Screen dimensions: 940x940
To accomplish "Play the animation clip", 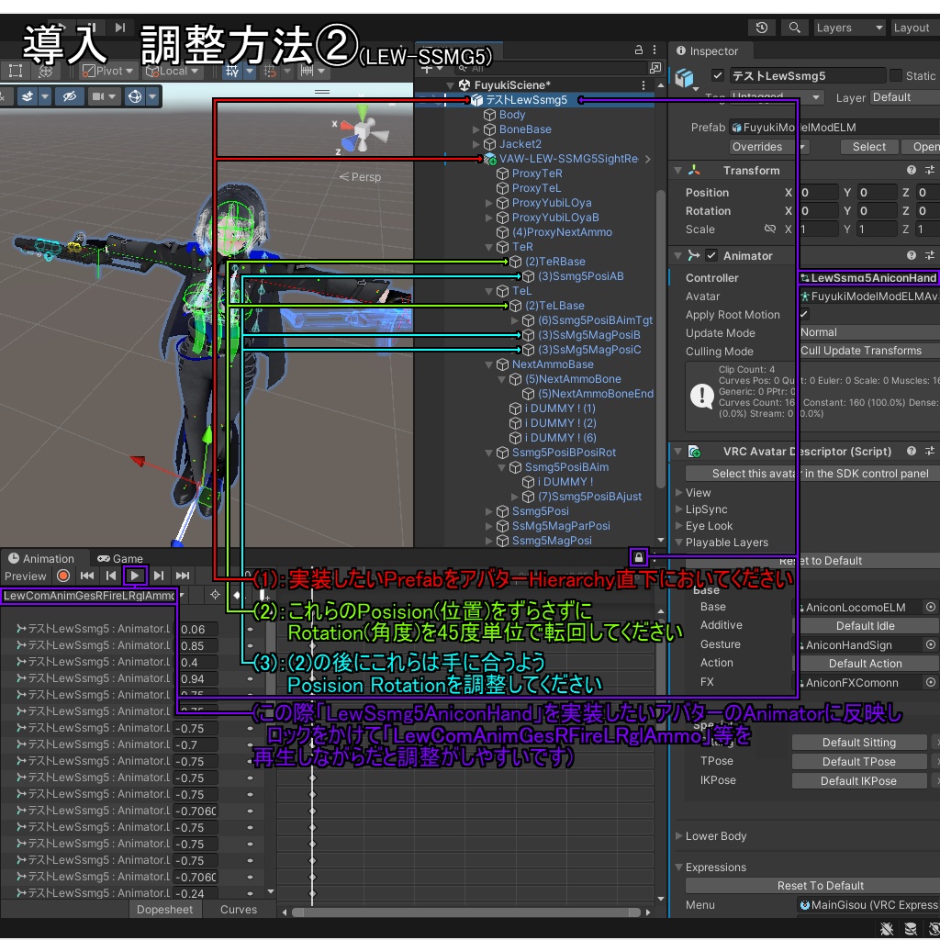I will pos(135,576).
